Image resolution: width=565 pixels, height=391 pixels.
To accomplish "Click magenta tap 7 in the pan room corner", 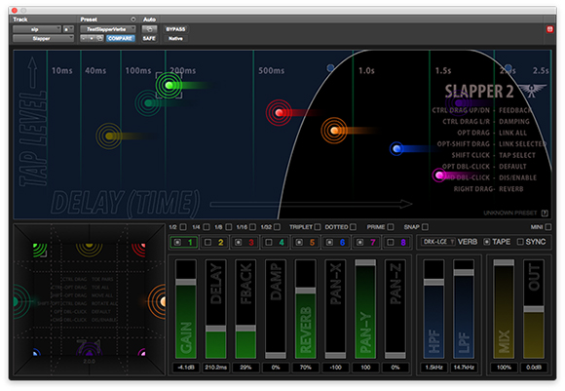I will [x=142, y=352].
